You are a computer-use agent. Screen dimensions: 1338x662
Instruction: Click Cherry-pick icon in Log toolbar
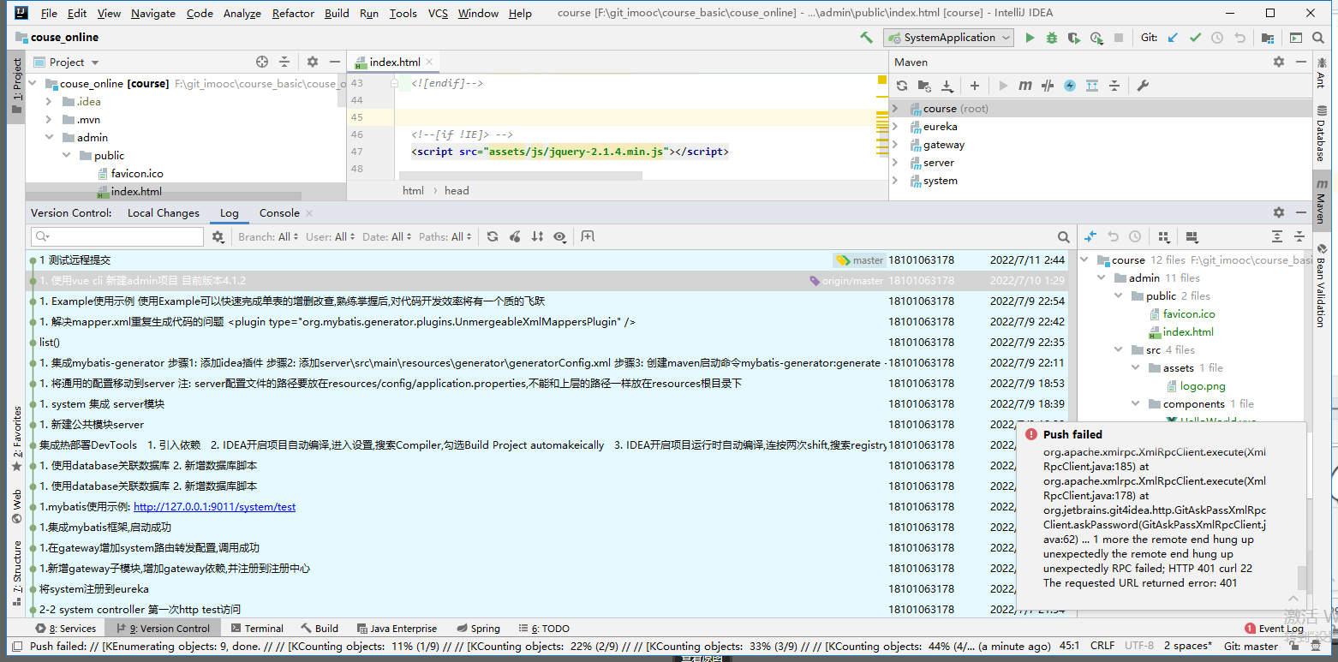pos(515,236)
